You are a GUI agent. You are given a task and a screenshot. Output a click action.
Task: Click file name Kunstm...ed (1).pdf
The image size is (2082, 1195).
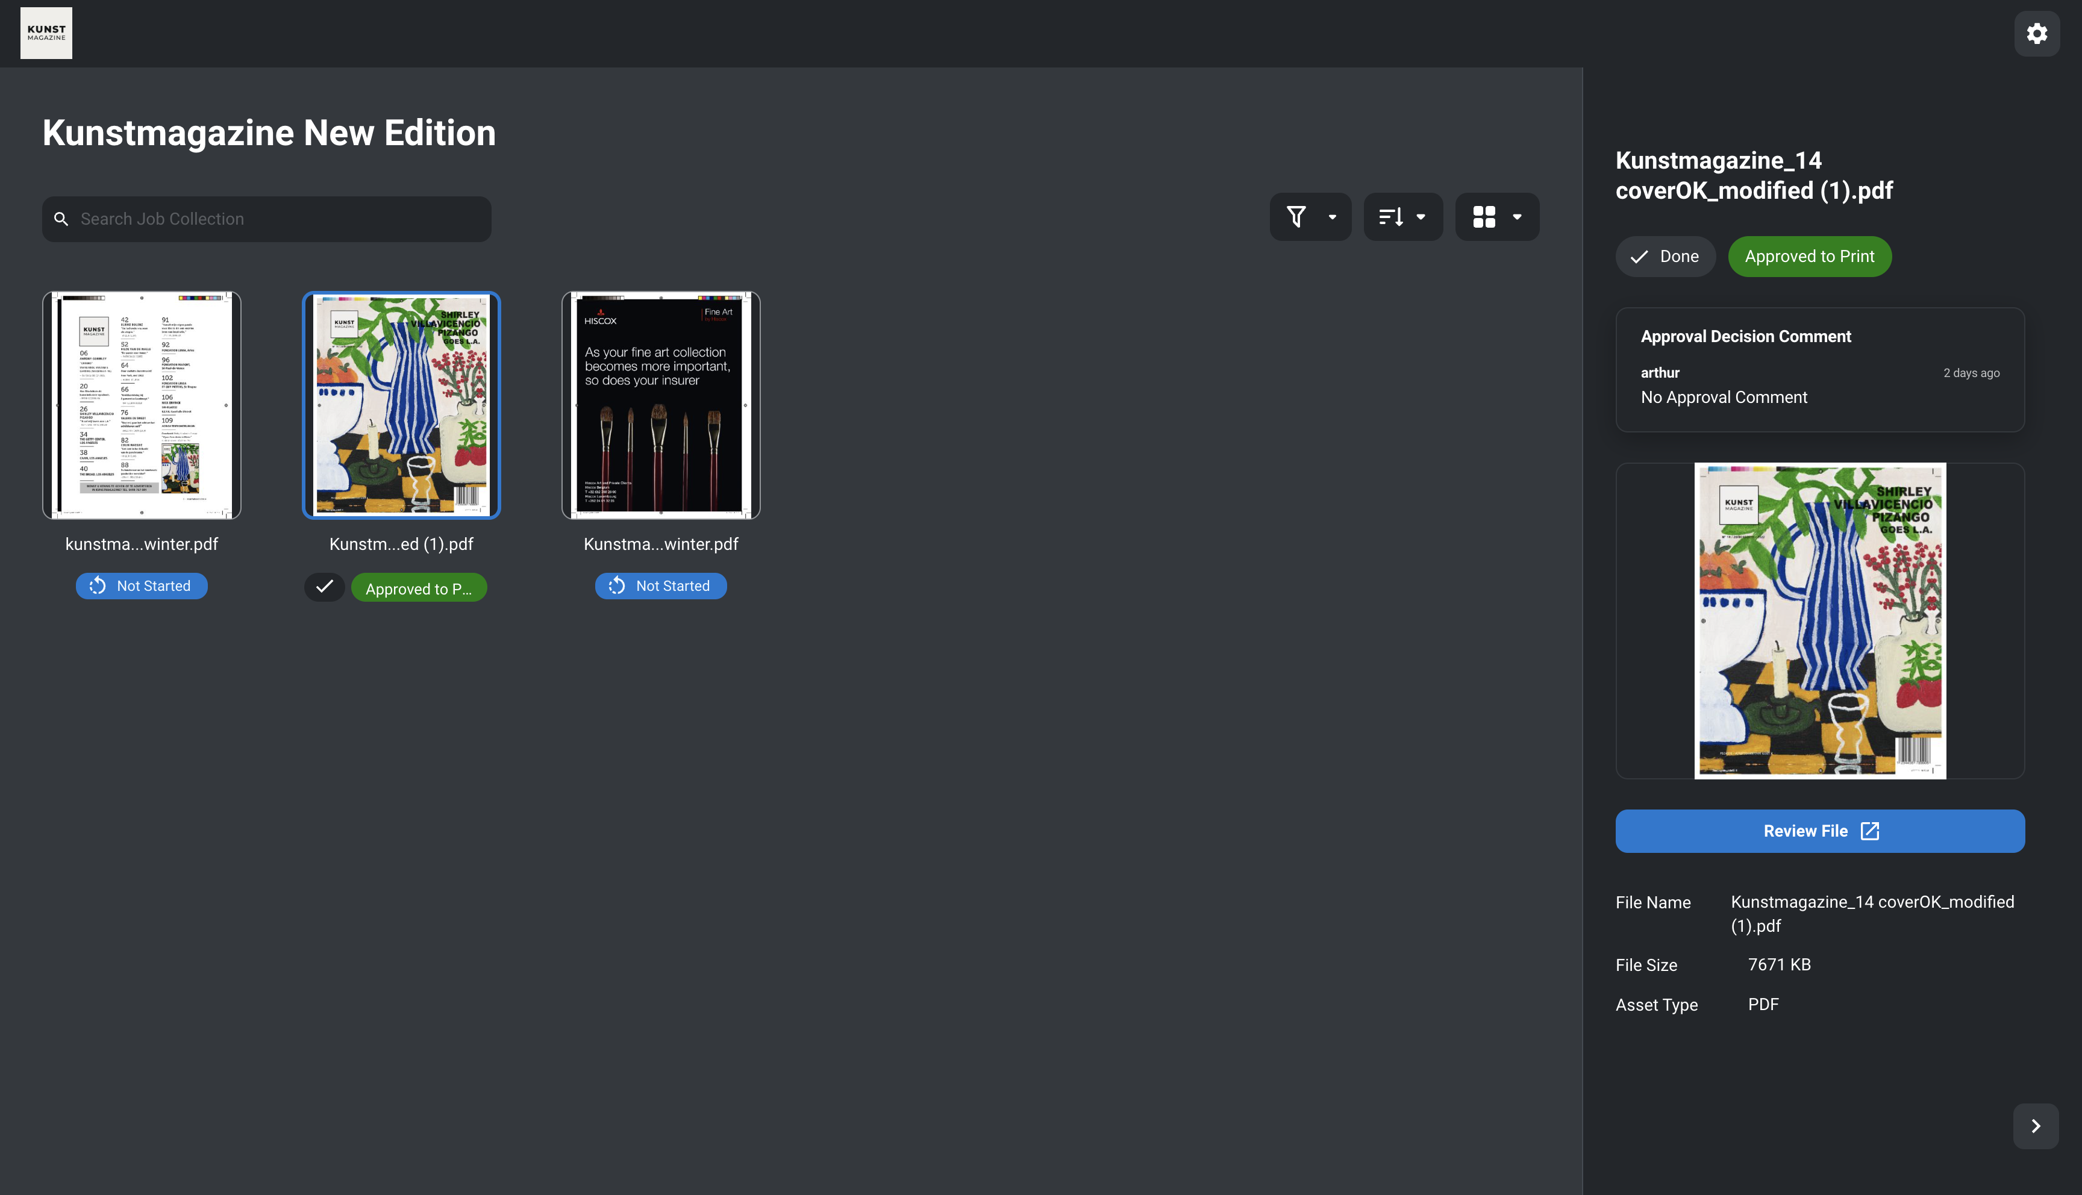(401, 544)
